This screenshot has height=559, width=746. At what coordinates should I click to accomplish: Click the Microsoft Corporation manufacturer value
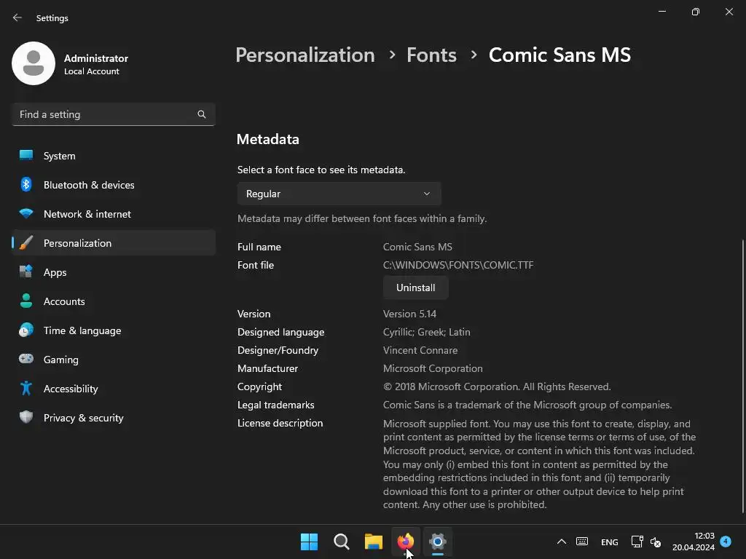pos(433,368)
